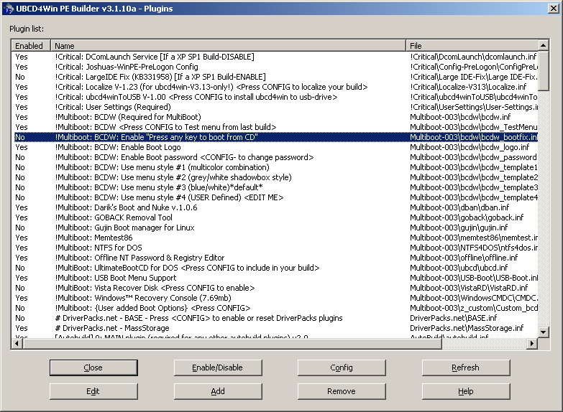Image resolution: width=563 pixels, height=412 pixels.
Task: Select Gujin Boot manager for Linux row
Action: 276,228
